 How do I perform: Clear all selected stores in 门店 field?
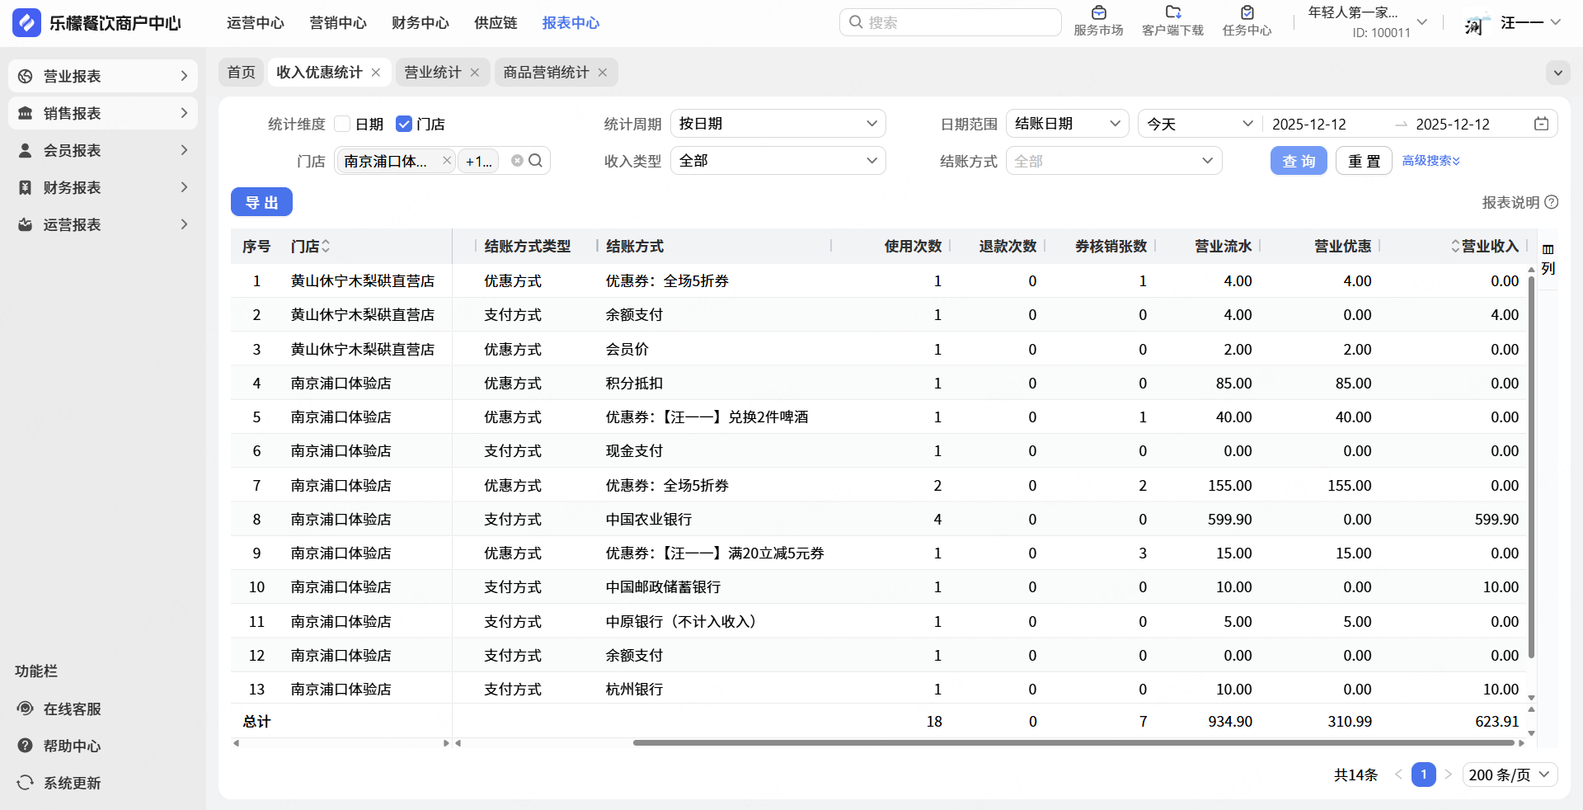(x=517, y=161)
